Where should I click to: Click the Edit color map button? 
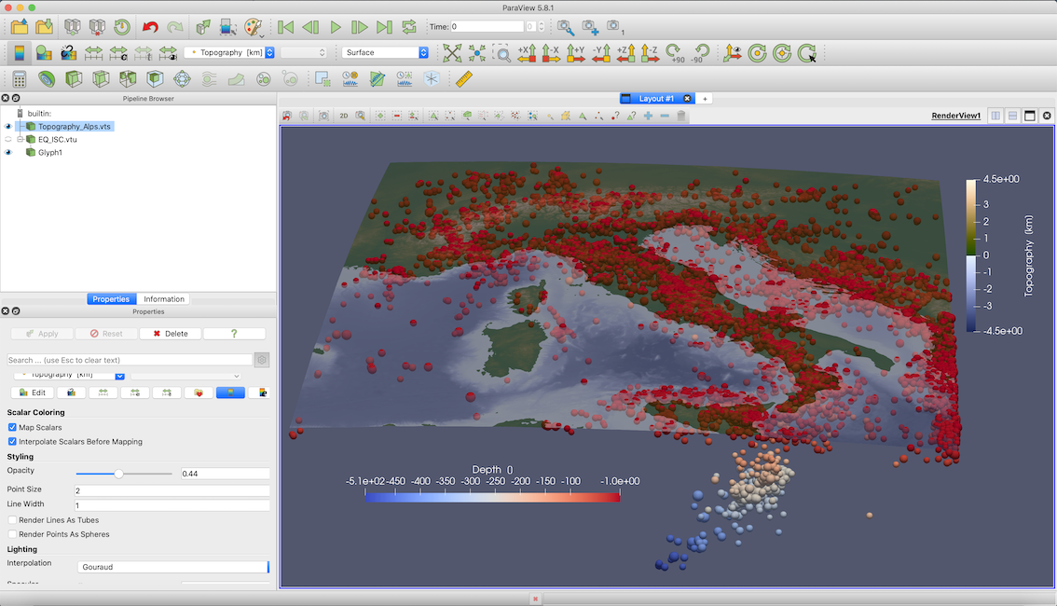tap(33, 393)
